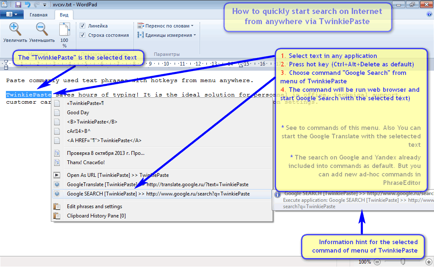Click the clipboard icon beside Edit phrases
The height and width of the screenshot is (267, 434).
pos(57,206)
